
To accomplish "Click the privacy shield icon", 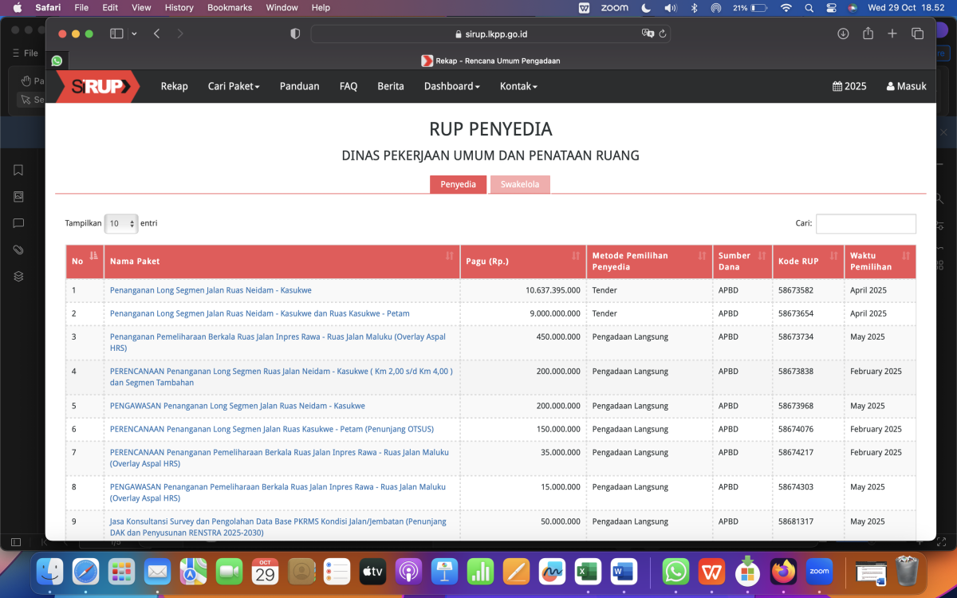I will click(x=295, y=33).
